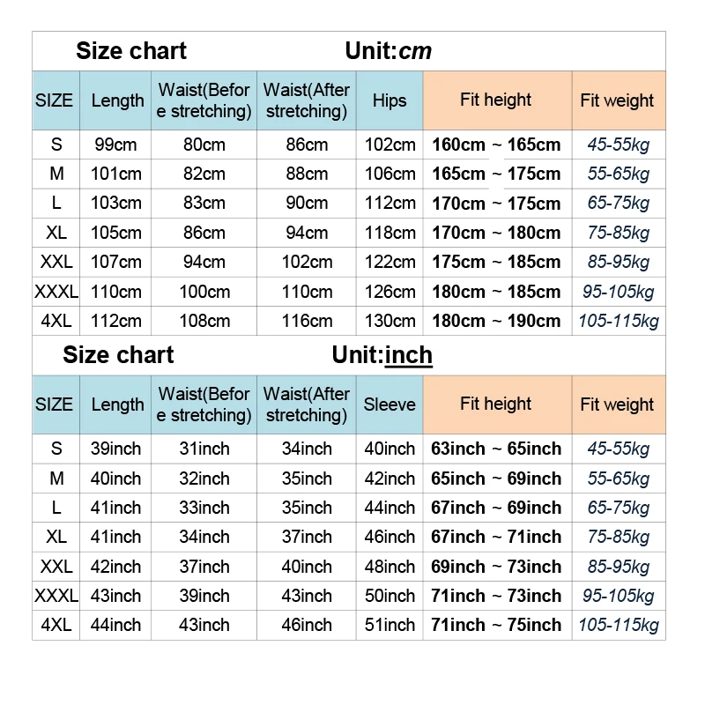Click the 'Unit:cm' title text
Viewport: 705px width, 705px height.
[389, 51]
